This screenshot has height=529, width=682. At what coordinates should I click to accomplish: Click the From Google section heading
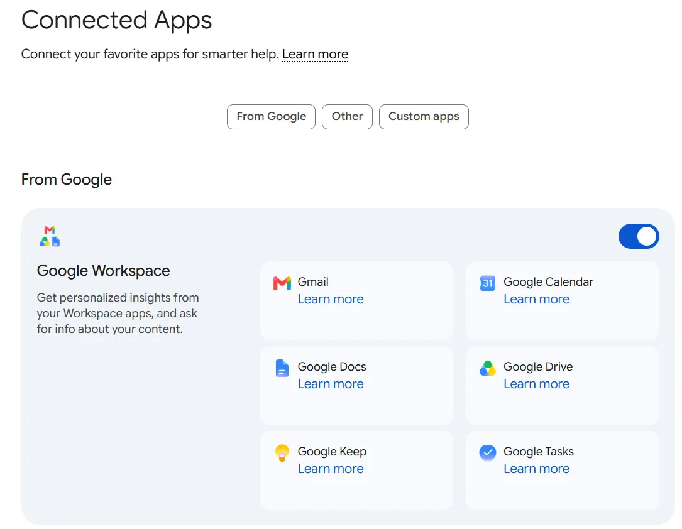point(67,180)
